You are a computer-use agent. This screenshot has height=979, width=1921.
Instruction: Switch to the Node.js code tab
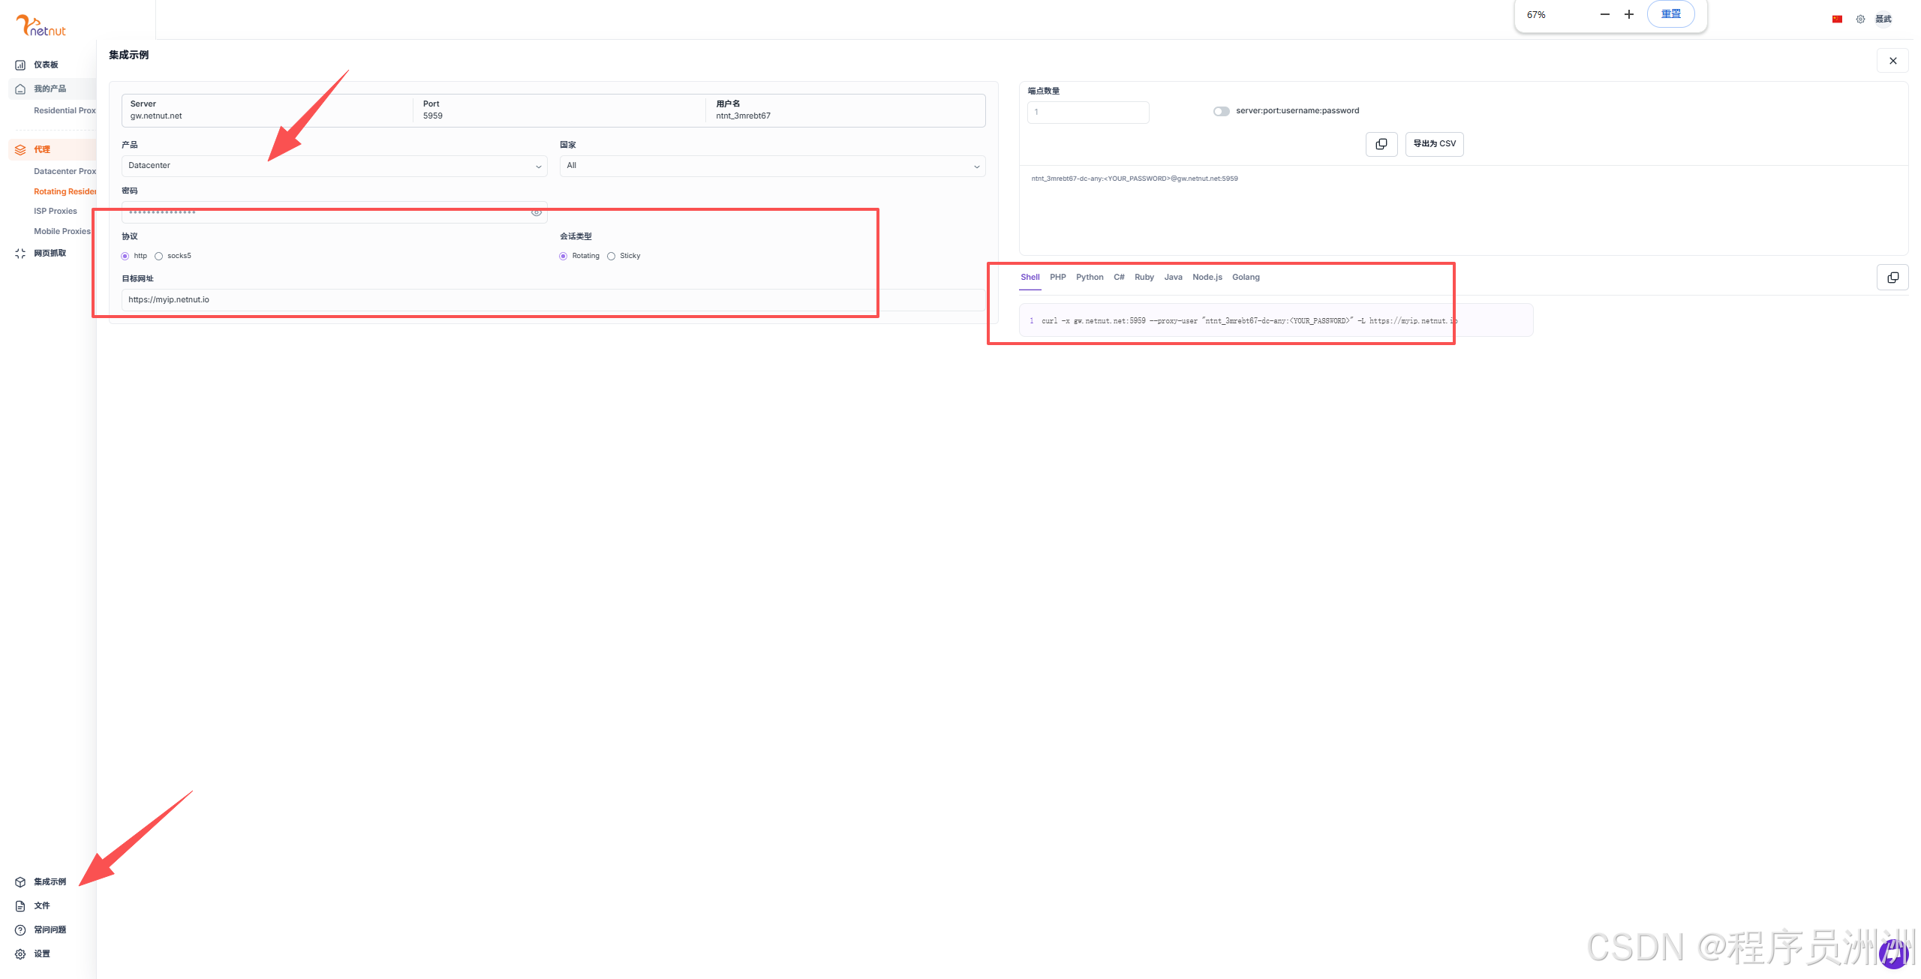[1207, 278]
